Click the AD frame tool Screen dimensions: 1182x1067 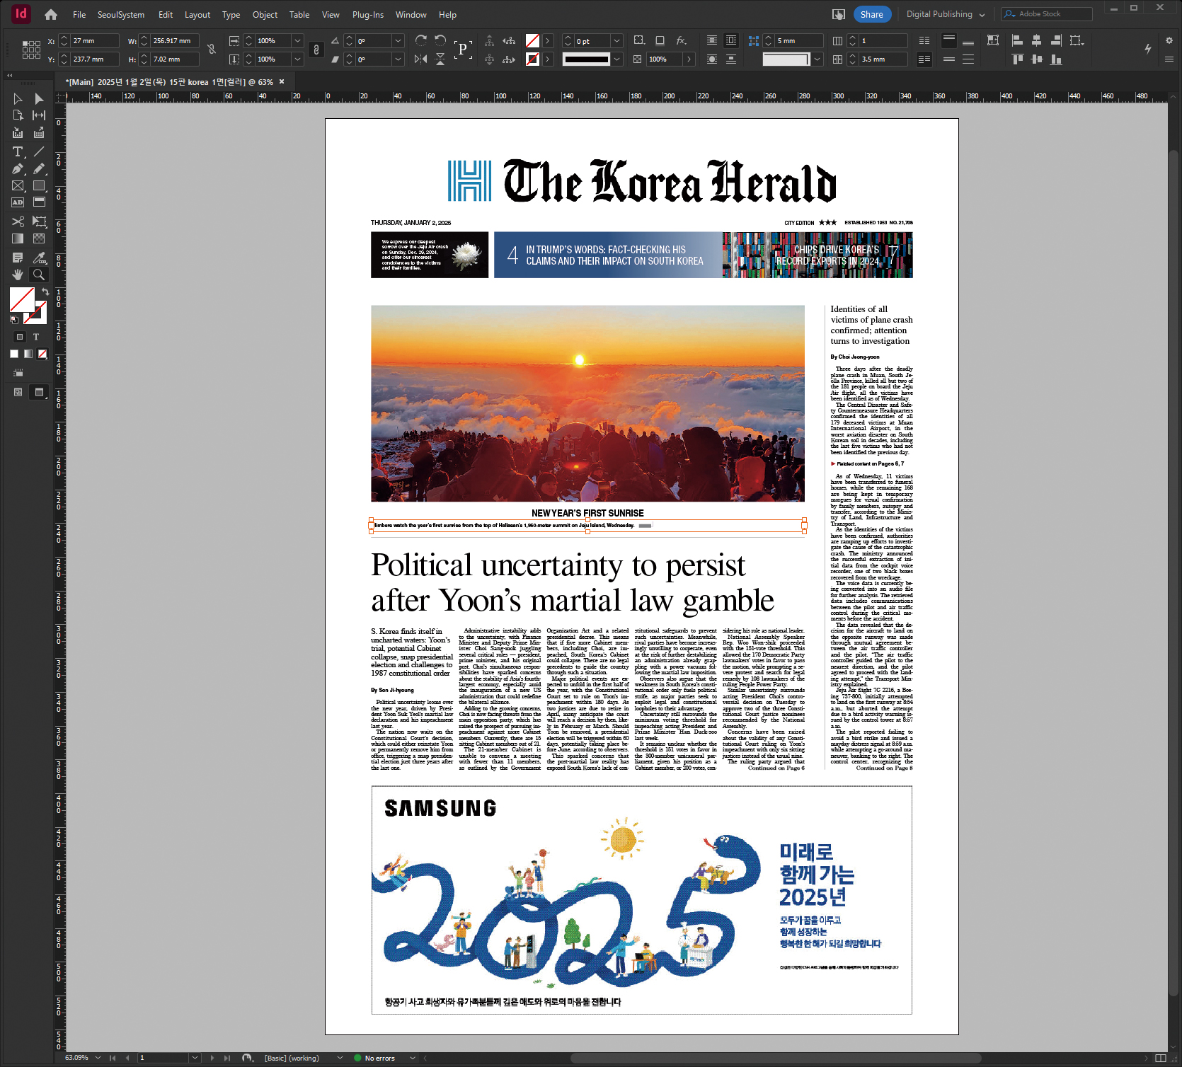18,202
